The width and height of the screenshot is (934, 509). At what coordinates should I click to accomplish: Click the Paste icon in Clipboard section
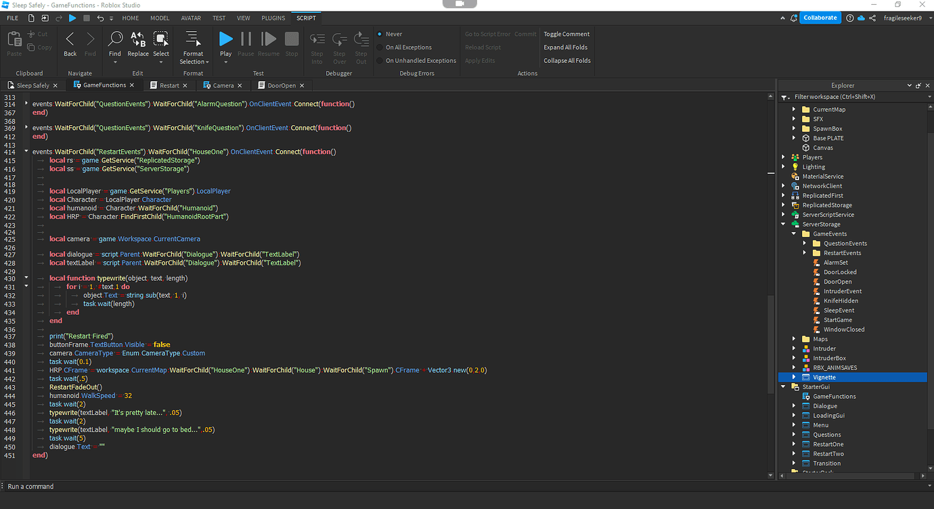pyautogui.click(x=14, y=42)
